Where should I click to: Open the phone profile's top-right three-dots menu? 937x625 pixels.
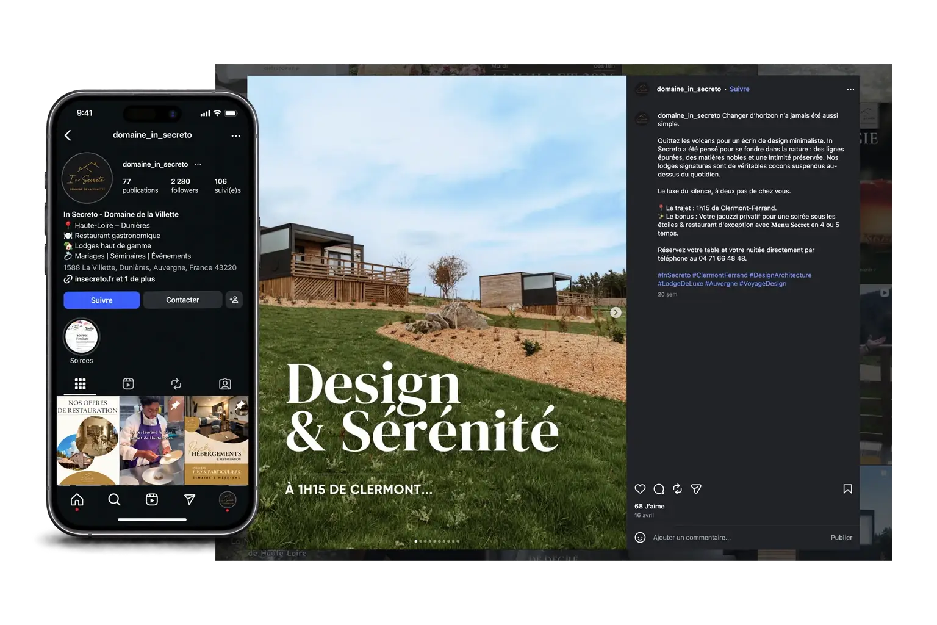236,135
